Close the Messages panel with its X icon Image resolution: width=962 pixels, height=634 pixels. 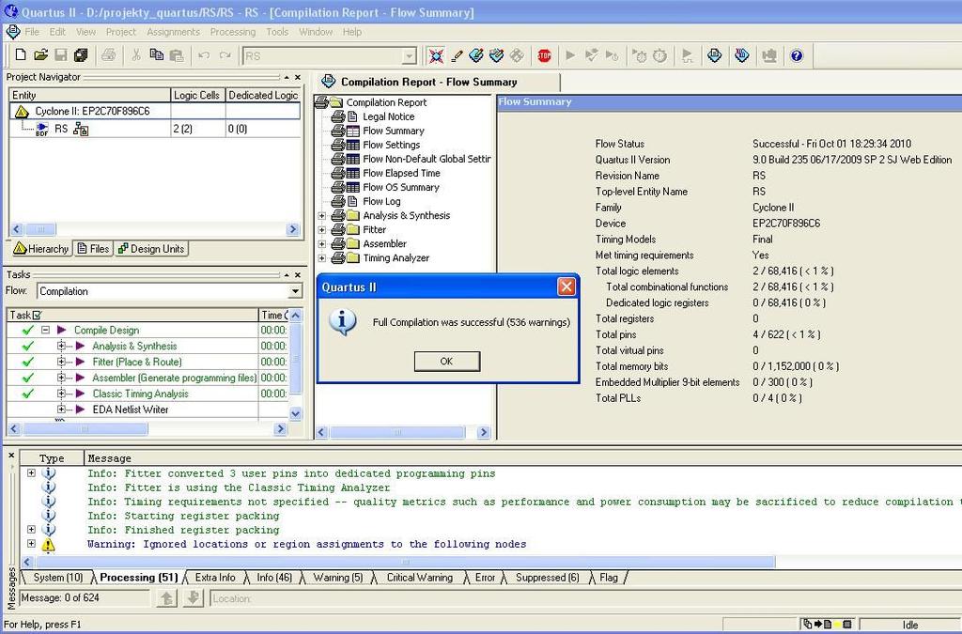click(11, 456)
